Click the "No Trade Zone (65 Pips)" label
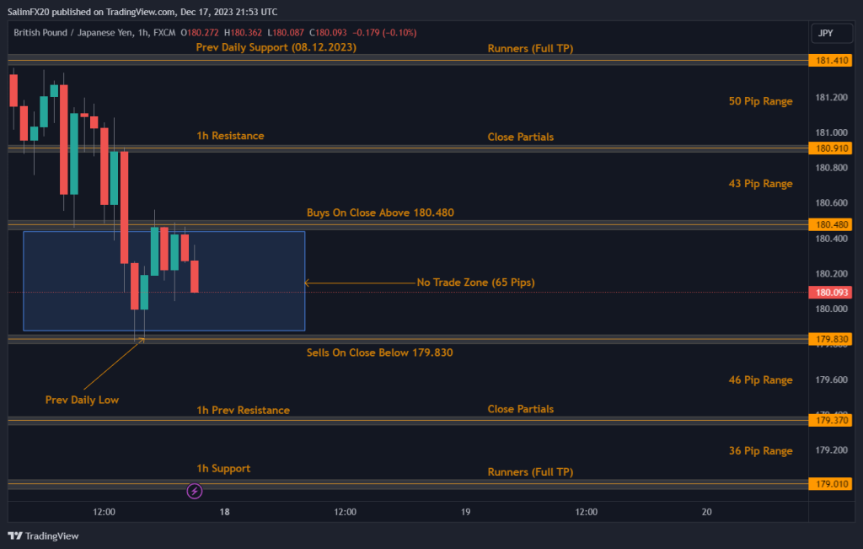Screen dimensions: 863x549 (475, 282)
